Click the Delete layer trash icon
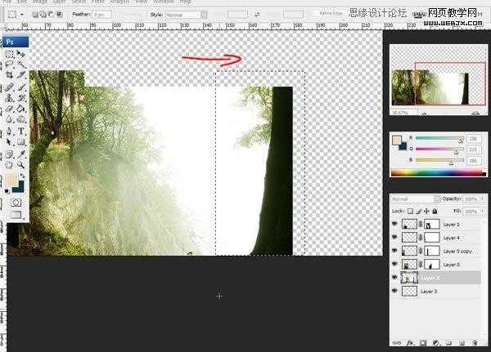 coord(474,343)
